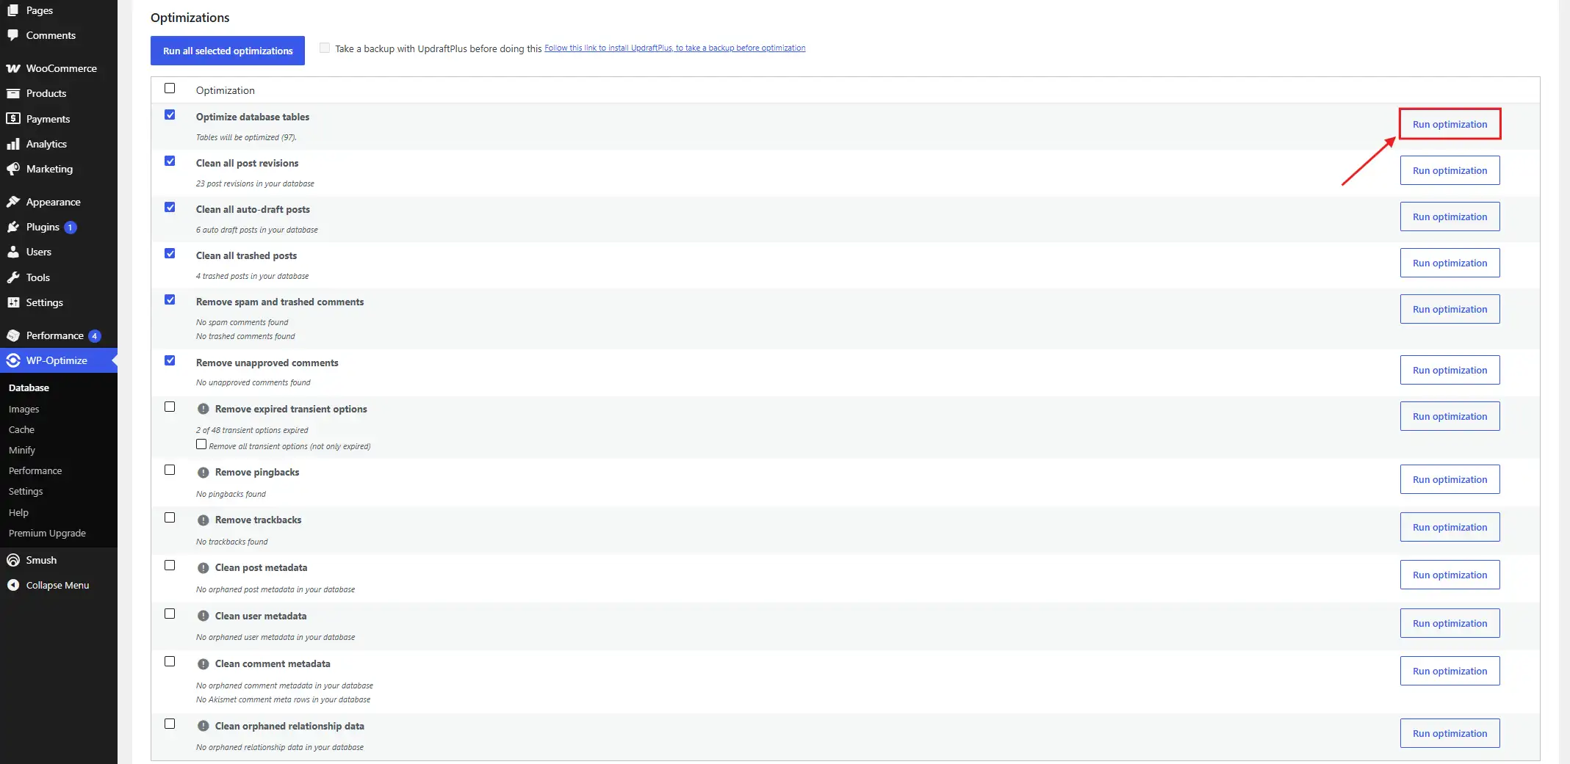Open the Images submenu item
The image size is (1570, 764).
[x=24, y=409]
